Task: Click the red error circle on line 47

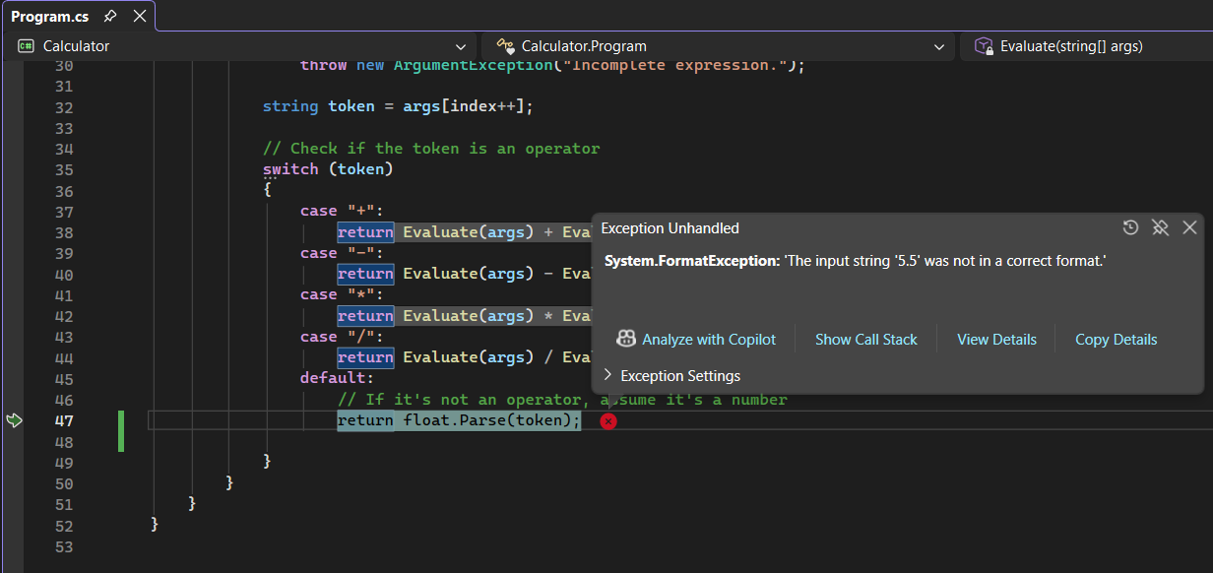Action: (x=608, y=420)
